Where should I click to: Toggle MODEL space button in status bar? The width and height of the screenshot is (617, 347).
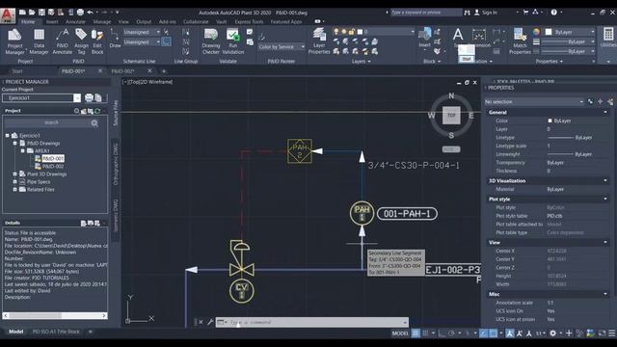pos(400,334)
